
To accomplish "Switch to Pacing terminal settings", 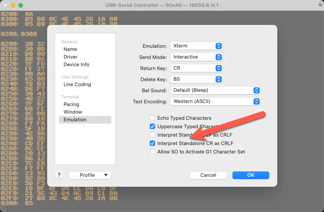I will 71,104.
